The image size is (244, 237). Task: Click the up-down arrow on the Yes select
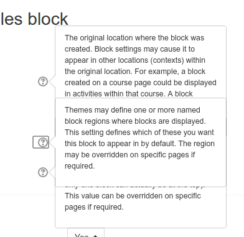pyautogui.click(x=95, y=236)
